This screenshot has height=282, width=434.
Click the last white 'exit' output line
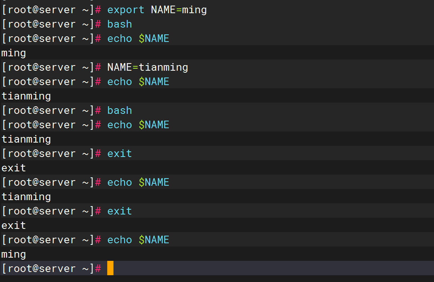14,225
